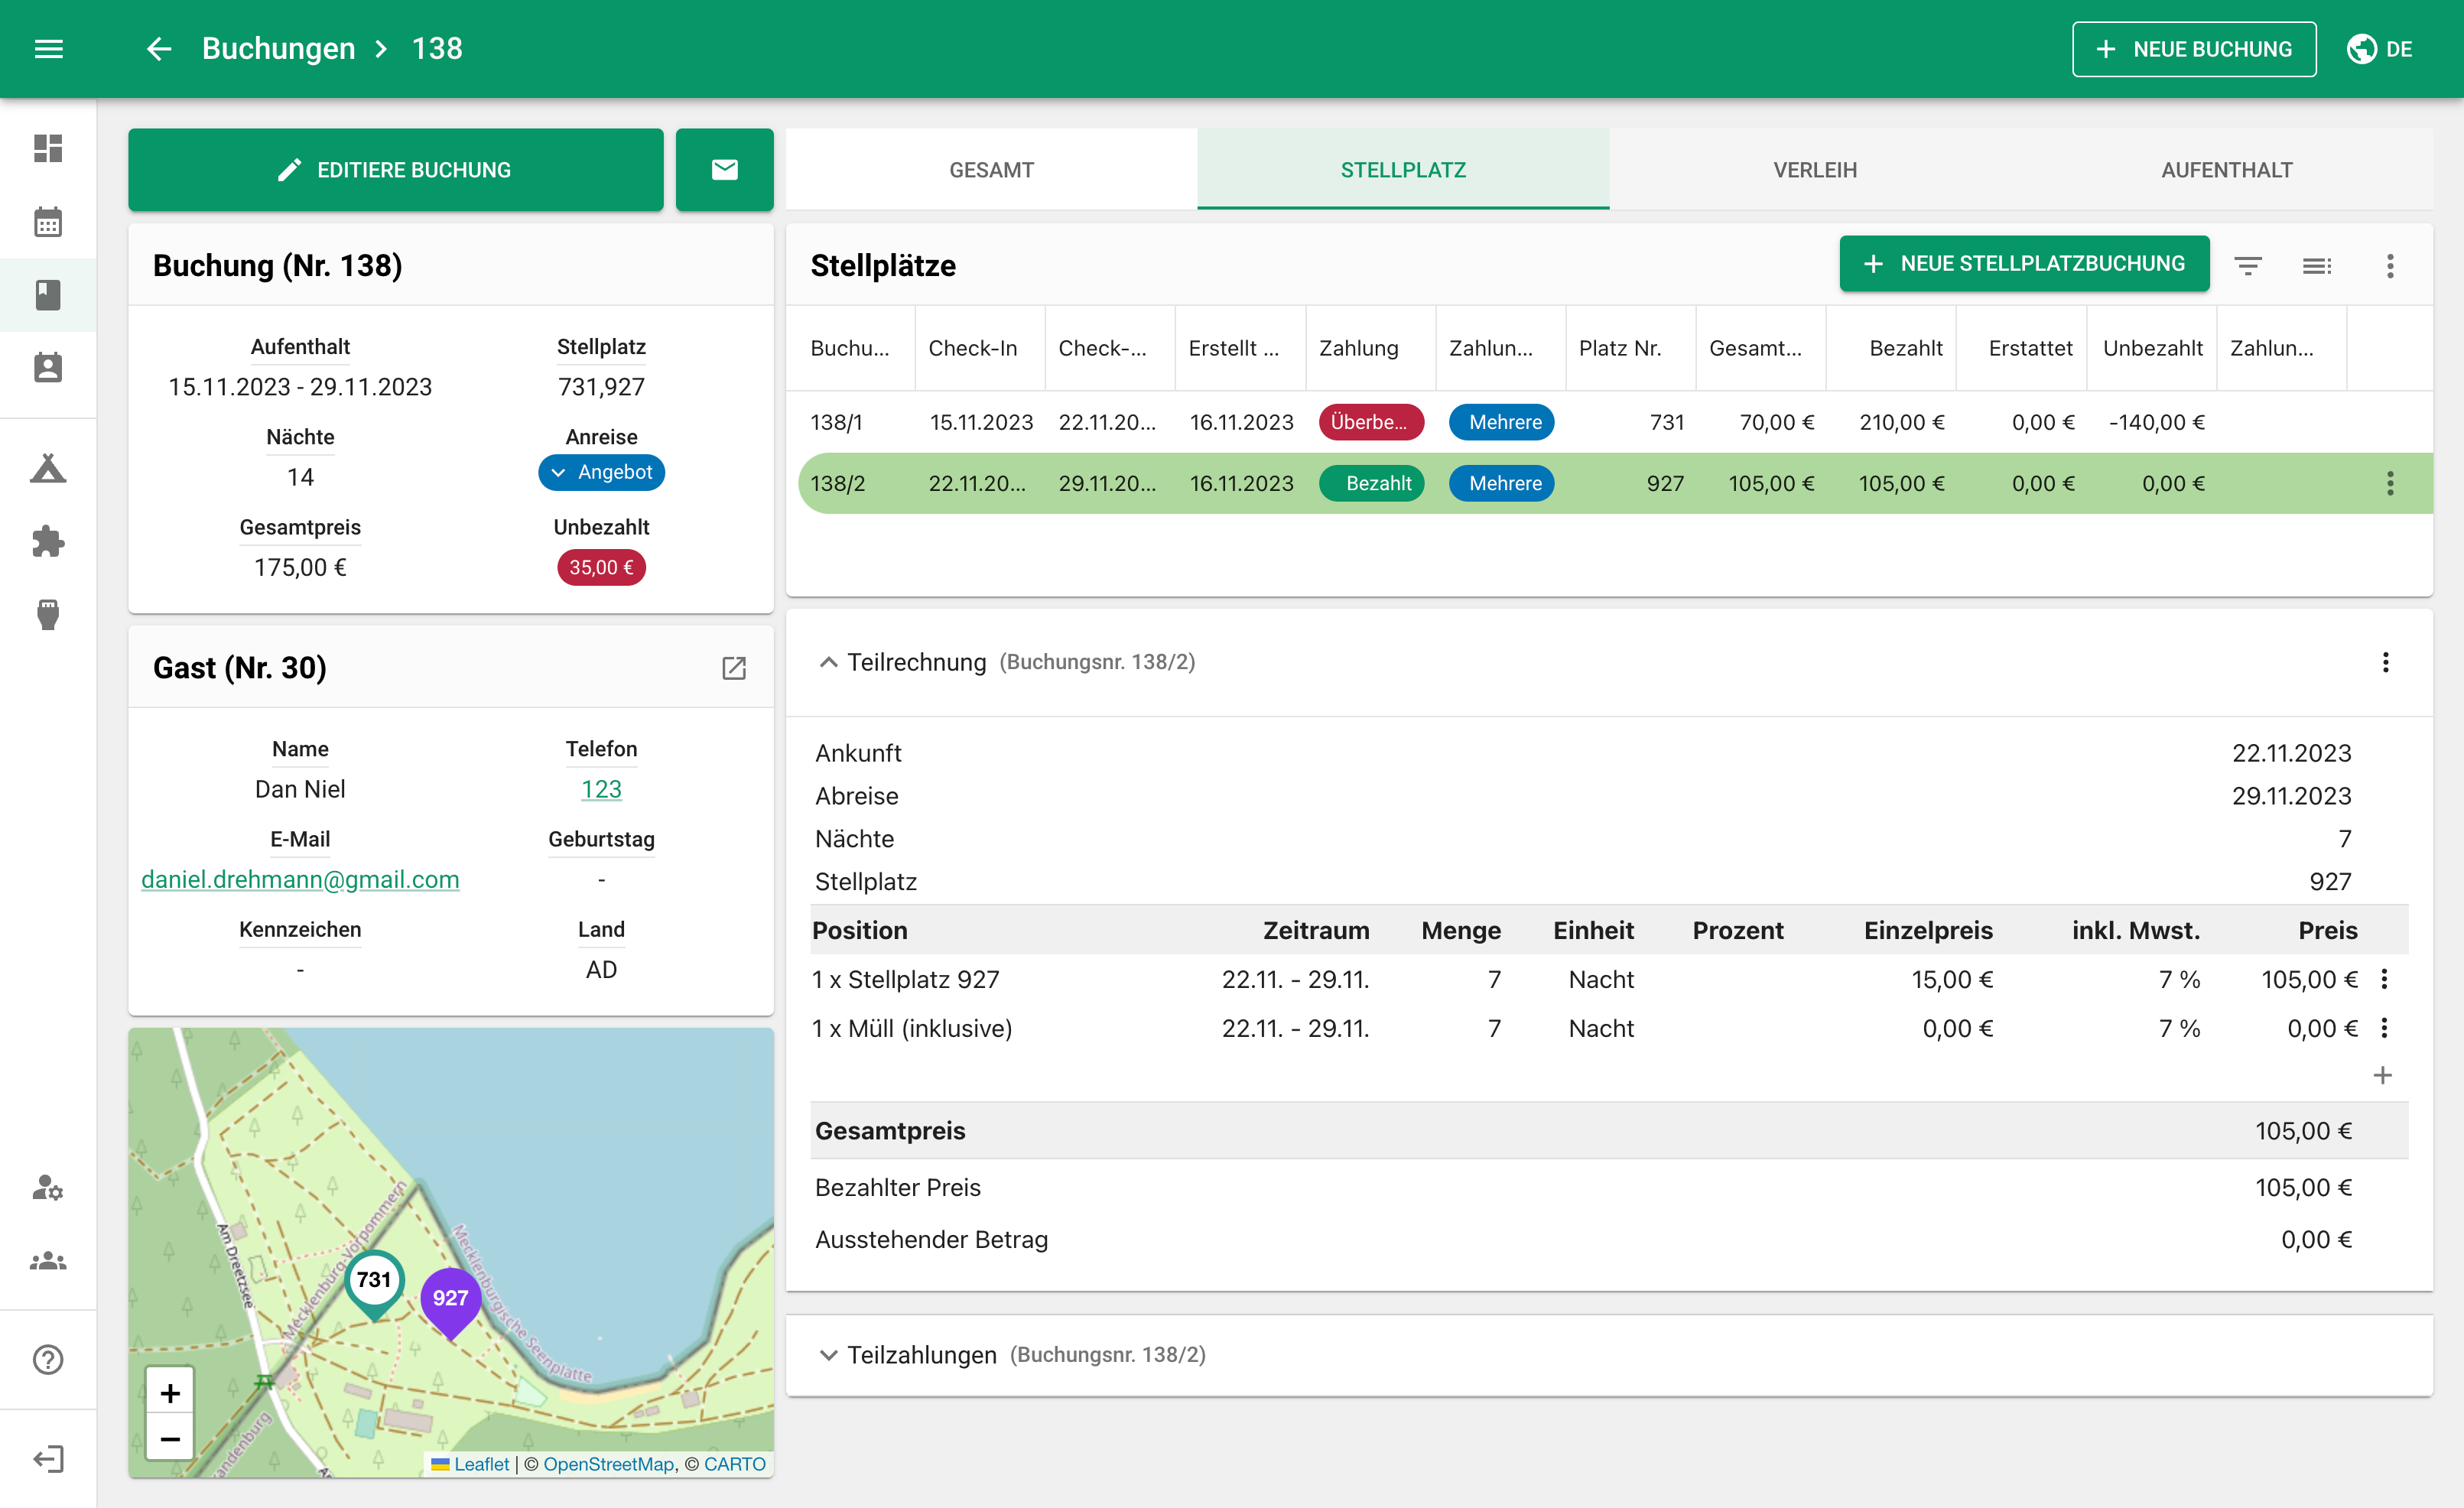Switch to the VERLEIH tab

pos(1815,170)
